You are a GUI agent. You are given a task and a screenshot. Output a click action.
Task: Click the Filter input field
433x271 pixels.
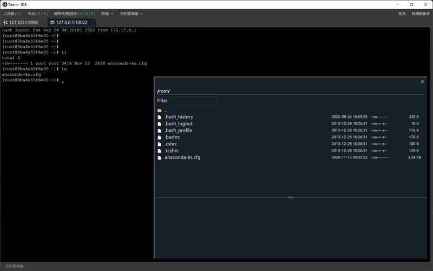click(x=193, y=101)
